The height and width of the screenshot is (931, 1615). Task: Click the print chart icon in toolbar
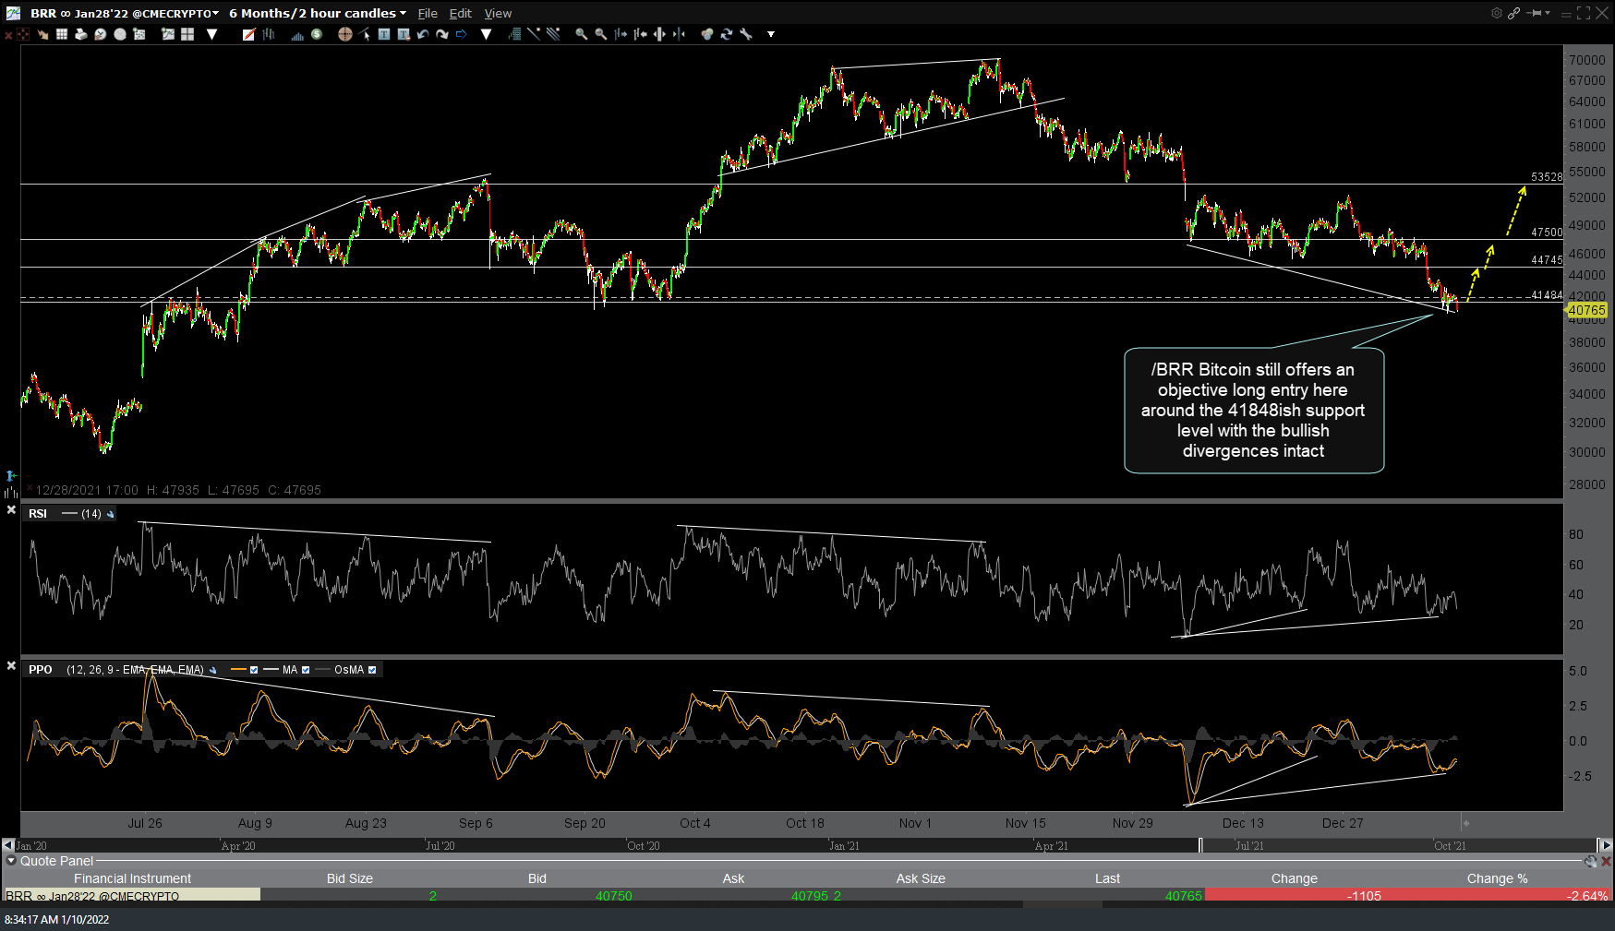(x=80, y=34)
